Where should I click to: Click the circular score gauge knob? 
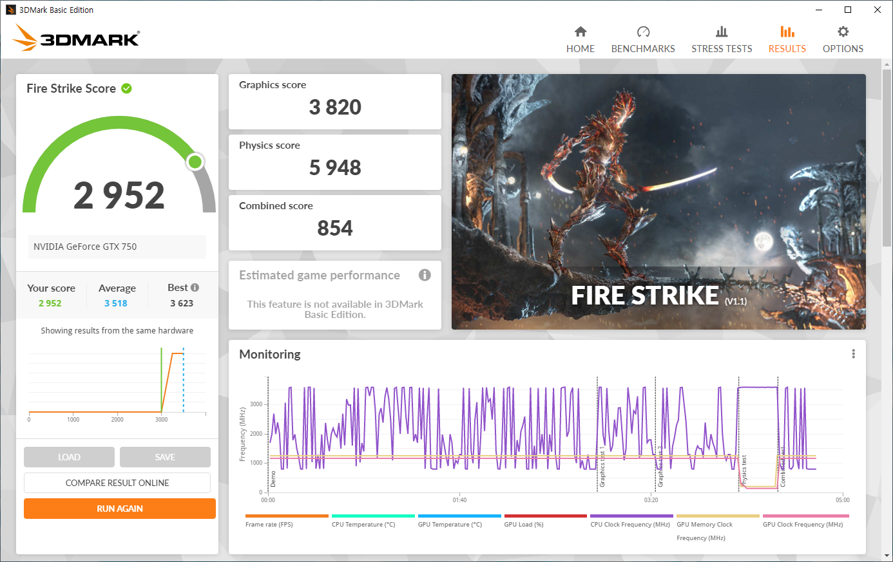pyautogui.click(x=195, y=162)
